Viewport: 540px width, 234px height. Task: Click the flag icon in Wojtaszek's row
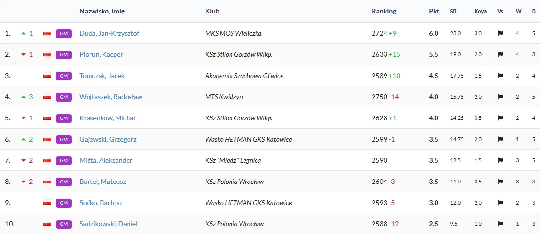pyautogui.click(x=501, y=97)
